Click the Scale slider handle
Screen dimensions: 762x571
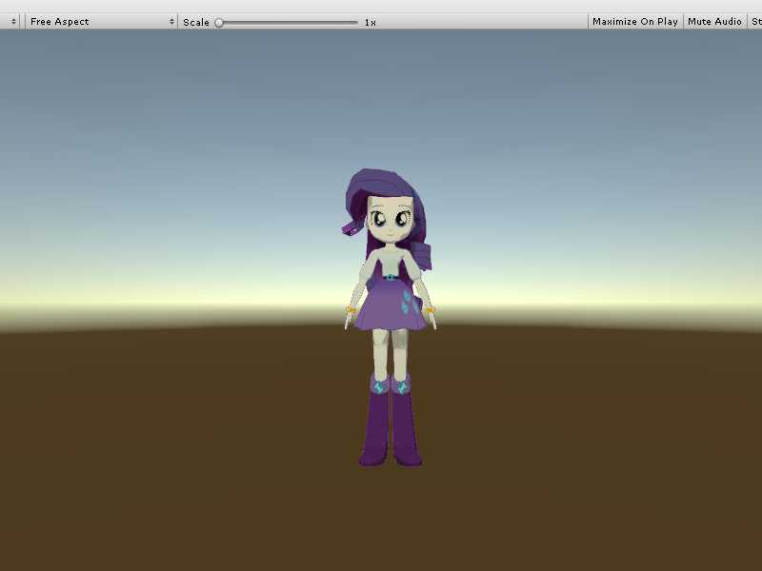219,22
